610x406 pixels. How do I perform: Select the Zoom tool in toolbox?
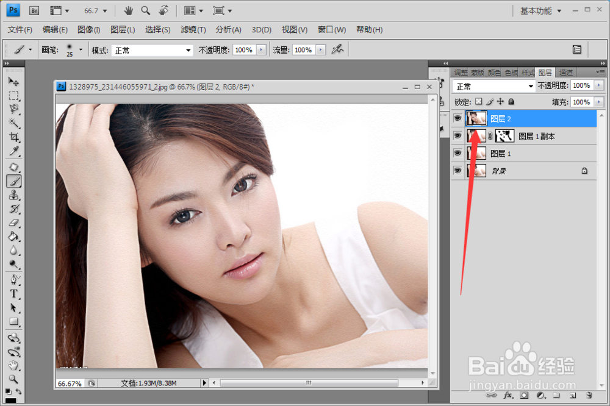click(x=13, y=379)
